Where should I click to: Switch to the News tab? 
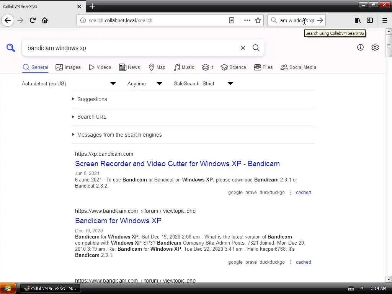pyautogui.click(x=129, y=67)
